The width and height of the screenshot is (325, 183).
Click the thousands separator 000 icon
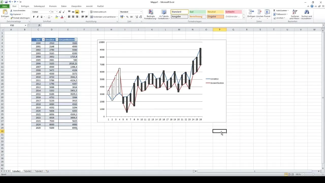point(131,17)
